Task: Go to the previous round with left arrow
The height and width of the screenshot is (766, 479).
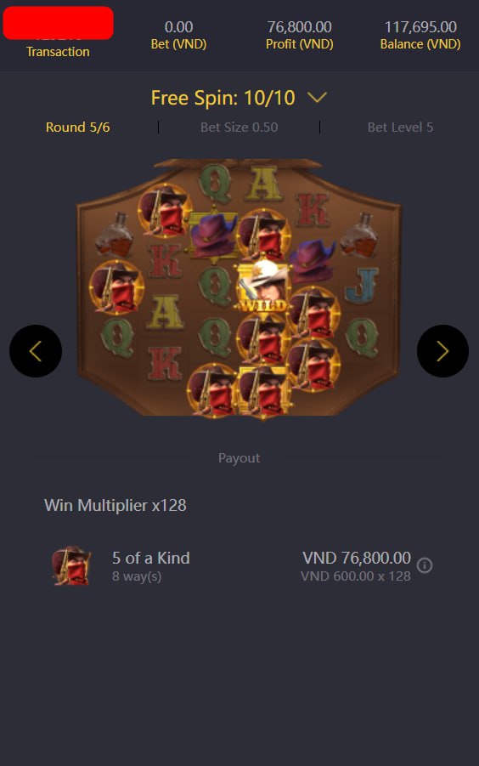Action: [x=36, y=351]
